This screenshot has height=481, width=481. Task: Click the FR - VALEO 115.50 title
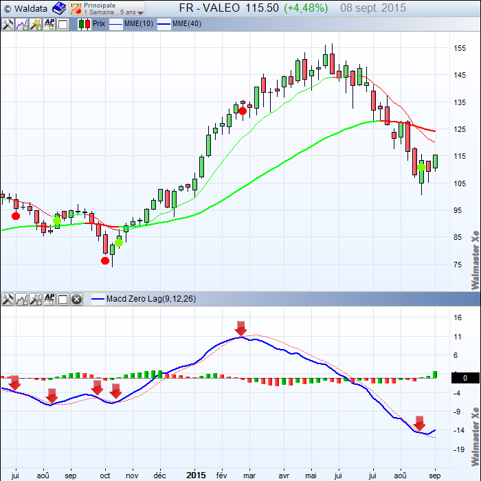pos(229,8)
